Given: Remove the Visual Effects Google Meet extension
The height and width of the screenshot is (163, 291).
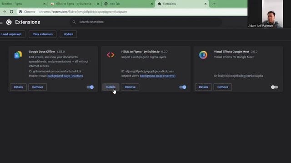Looking at the screenshot, I should point(223,87).
